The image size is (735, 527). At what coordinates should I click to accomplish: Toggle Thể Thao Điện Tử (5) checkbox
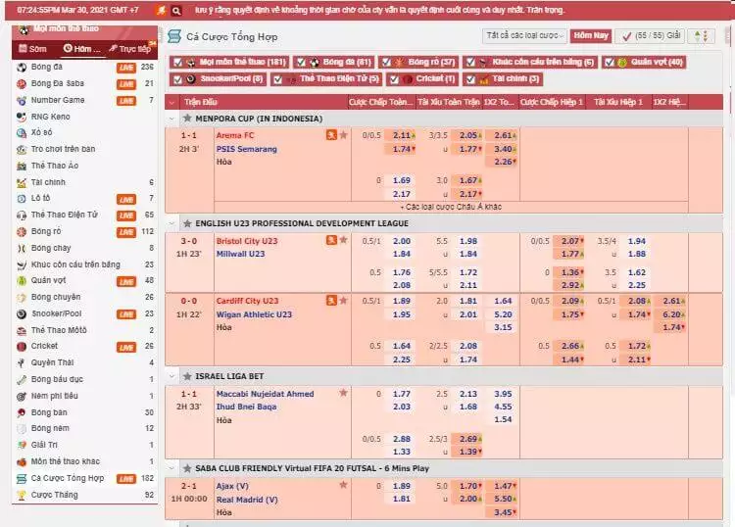[277, 79]
